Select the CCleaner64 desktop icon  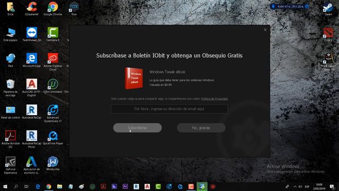click(32, 9)
